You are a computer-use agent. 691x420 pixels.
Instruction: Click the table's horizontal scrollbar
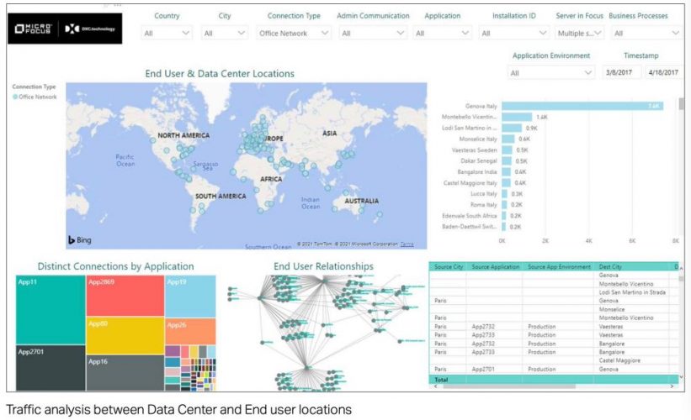pos(509,386)
